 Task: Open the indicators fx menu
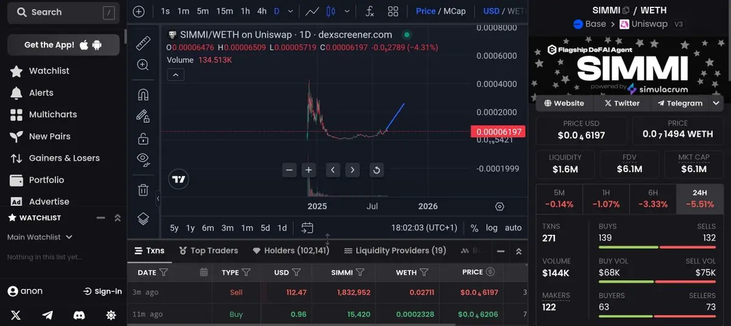point(369,11)
